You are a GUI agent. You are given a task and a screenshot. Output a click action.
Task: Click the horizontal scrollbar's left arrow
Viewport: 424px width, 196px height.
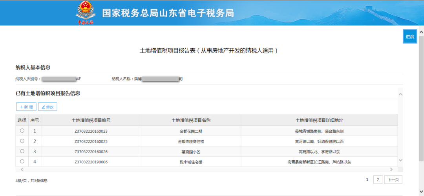tap(22, 169)
